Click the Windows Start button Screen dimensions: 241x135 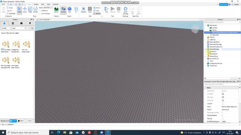pyautogui.click(x=3, y=132)
